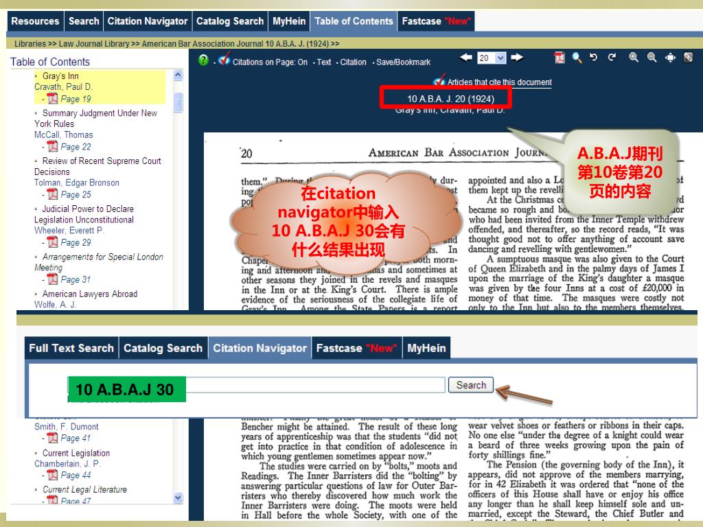Screen dimensions: 703x527
Task: Click author link Smith, F. Dumont
Action: [67, 427]
